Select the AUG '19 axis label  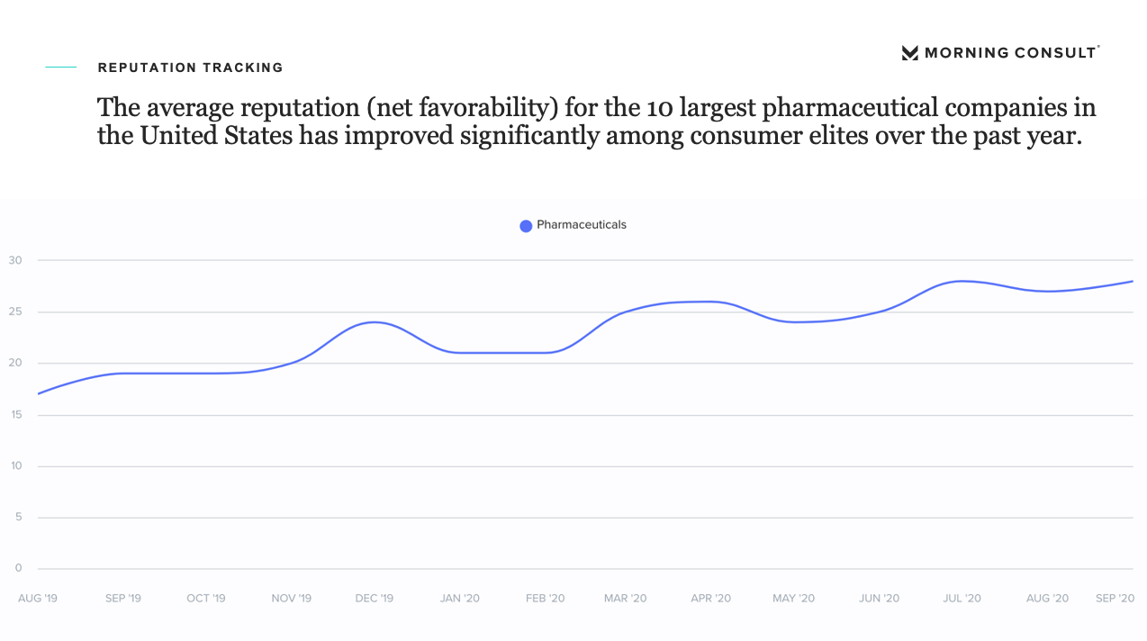[37, 599]
